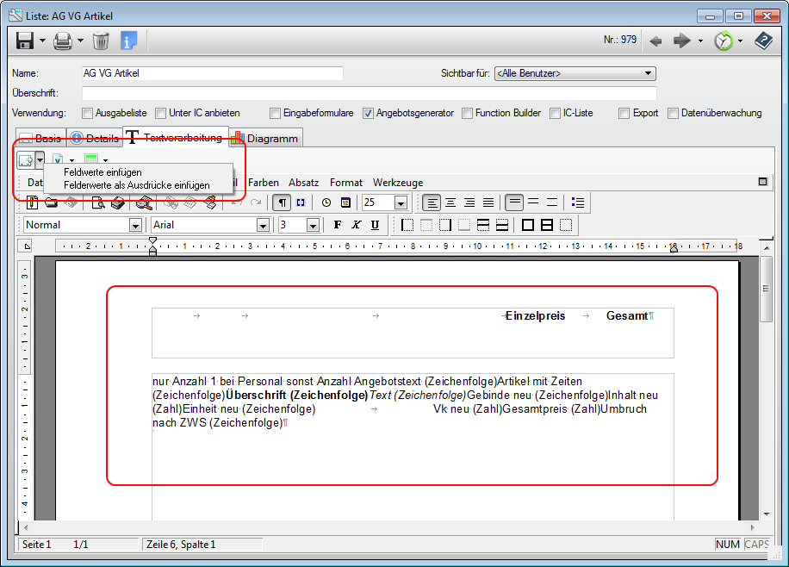
Task: Toggle paragraph marks display in editor toolbar
Action: click(281, 202)
